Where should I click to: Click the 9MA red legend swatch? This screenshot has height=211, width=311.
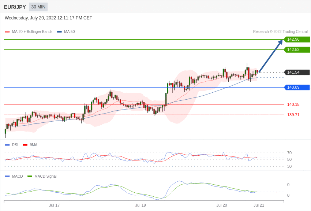click(25, 145)
